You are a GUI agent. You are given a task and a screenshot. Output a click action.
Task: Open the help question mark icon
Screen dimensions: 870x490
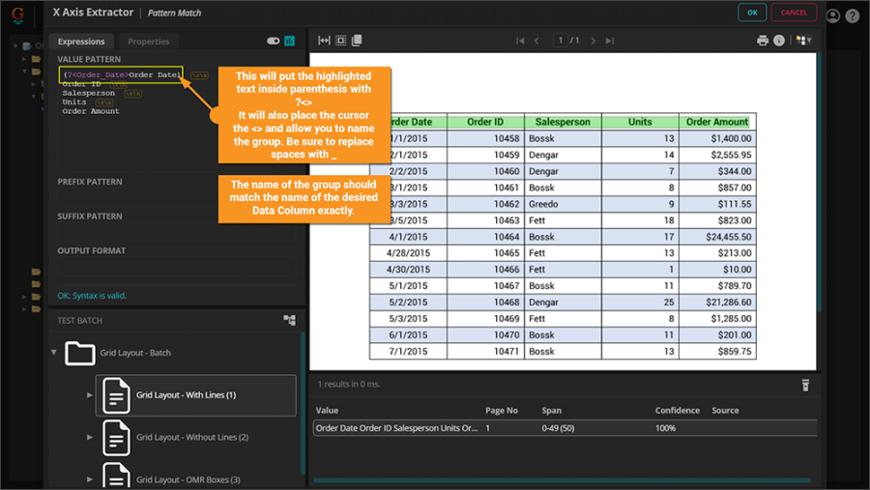click(852, 15)
